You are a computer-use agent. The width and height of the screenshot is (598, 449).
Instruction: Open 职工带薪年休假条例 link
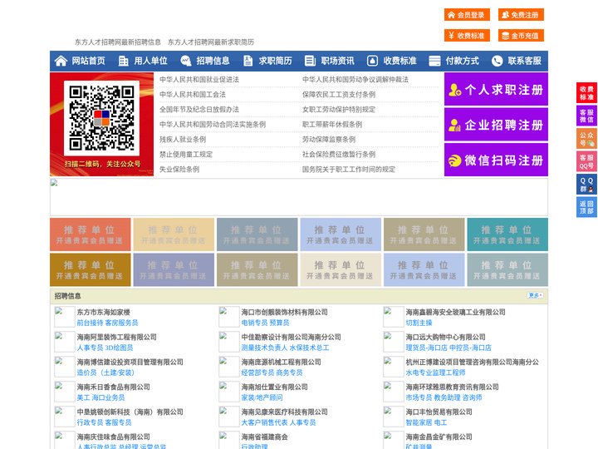tap(332, 125)
